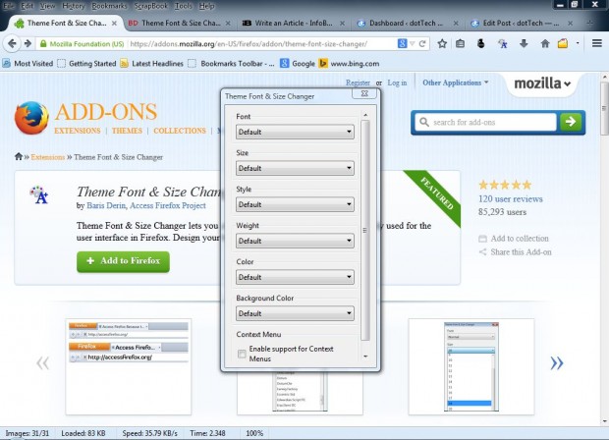The height and width of the screenshot is (440, 609).
Task: Click the Baris Derin author link
Action: click(106, 205)
